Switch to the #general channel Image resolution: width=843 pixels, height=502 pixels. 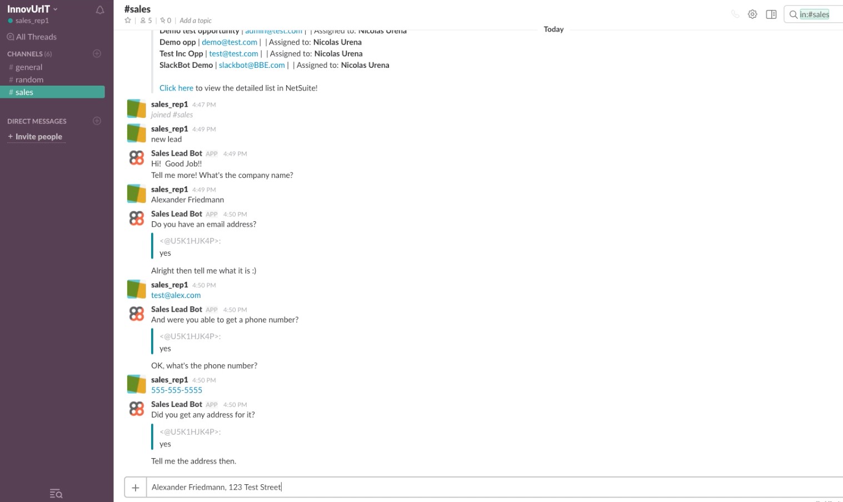coord(29,67)
